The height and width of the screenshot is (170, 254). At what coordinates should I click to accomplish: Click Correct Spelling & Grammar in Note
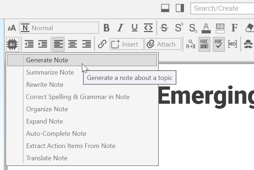(x=78, y=97)
